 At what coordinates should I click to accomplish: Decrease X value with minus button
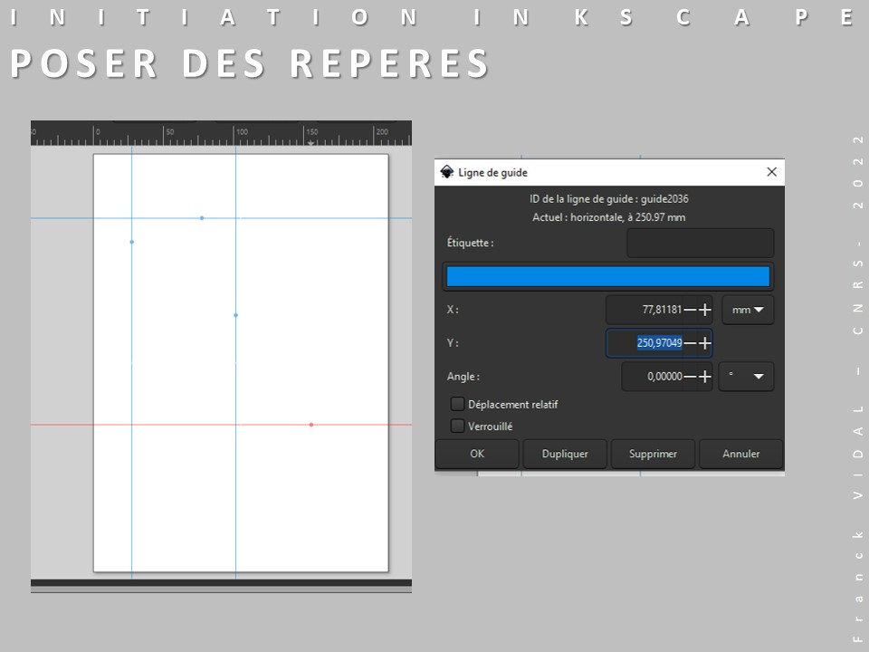pyautogui.click(x=690, y=310)
